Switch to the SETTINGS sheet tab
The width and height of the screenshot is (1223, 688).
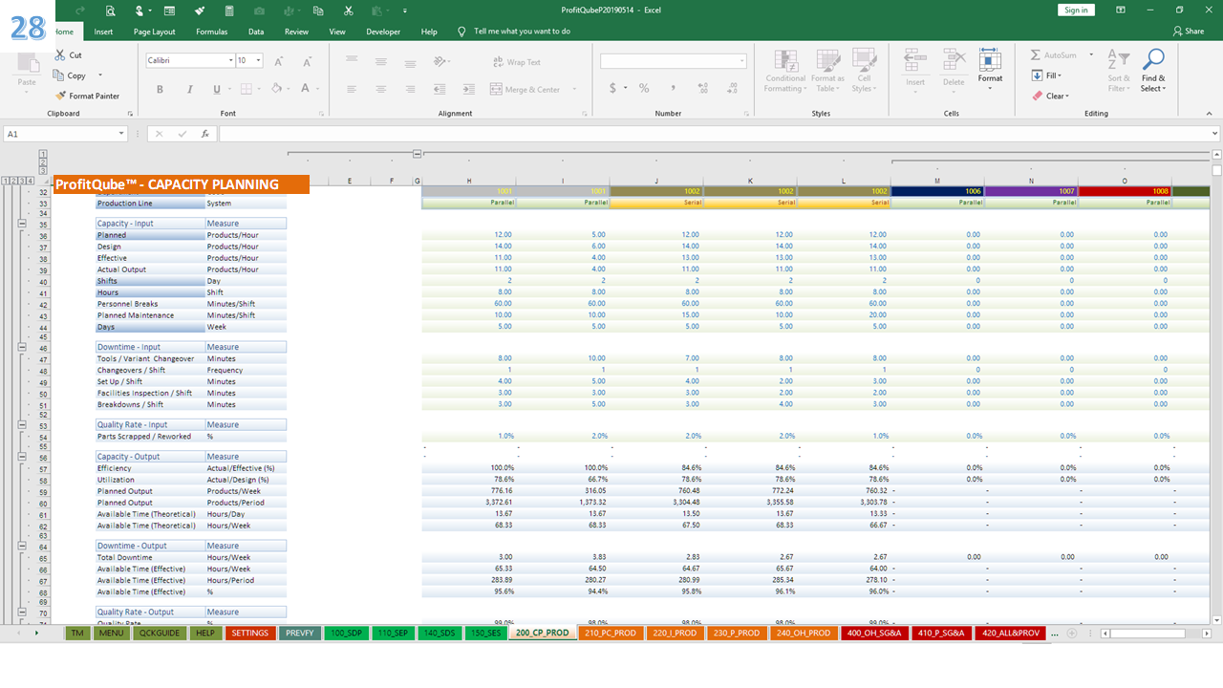[x=249, y=633]
